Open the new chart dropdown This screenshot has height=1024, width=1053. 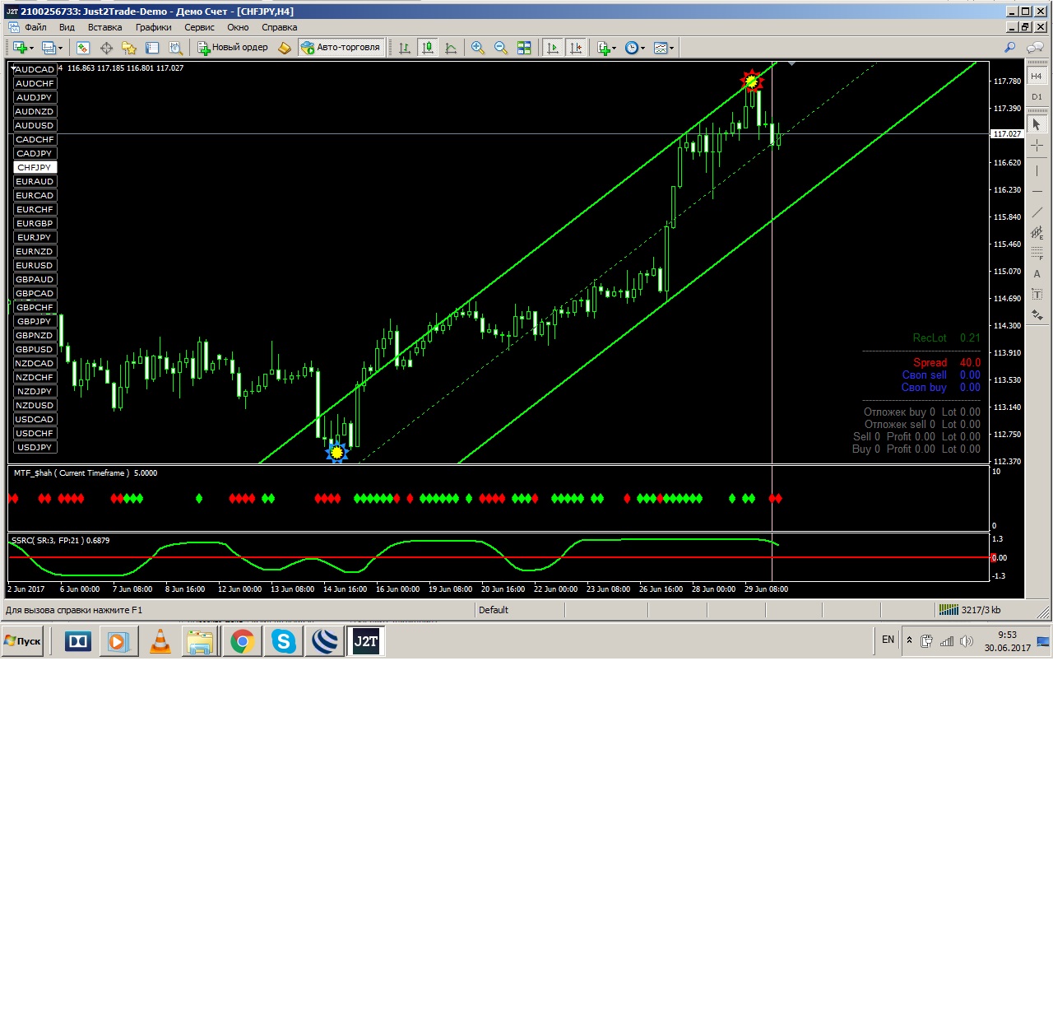[x=23, y=48]
